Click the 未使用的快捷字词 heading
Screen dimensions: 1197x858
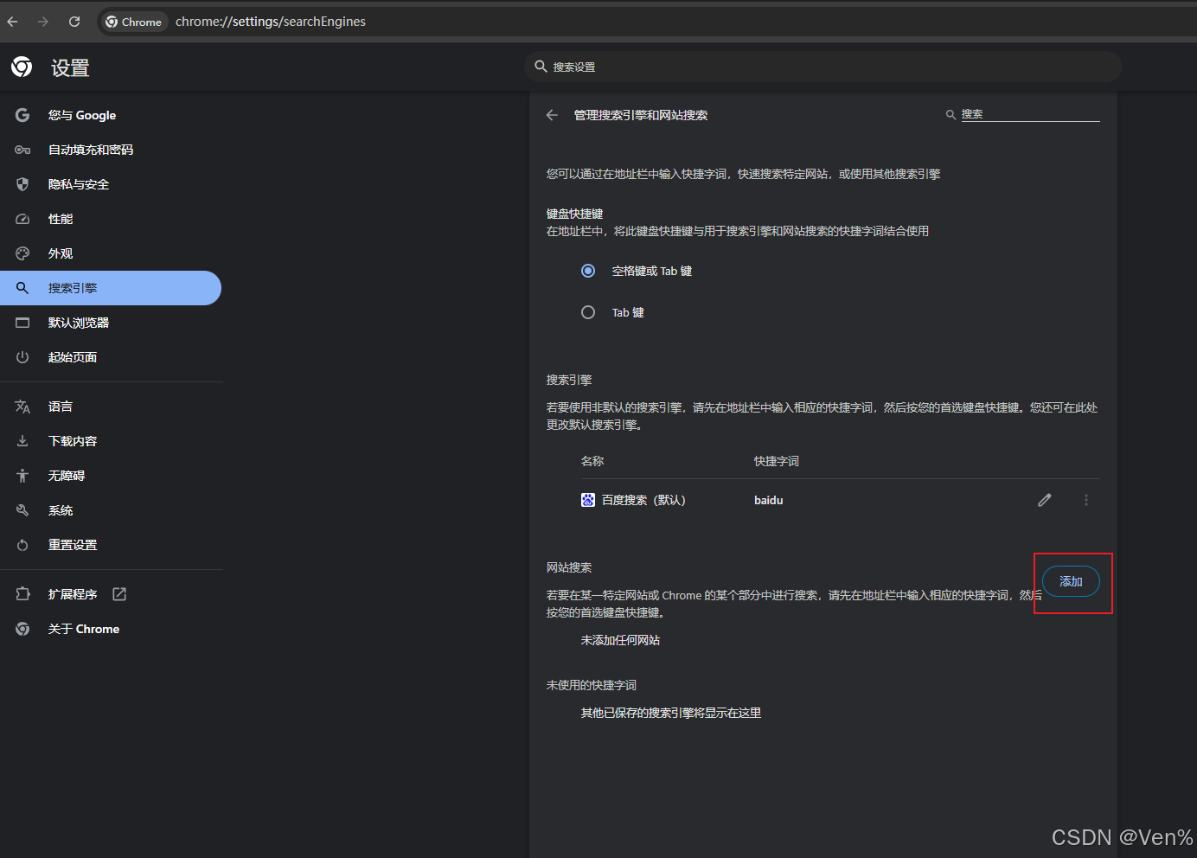click(x=592, y=685)
